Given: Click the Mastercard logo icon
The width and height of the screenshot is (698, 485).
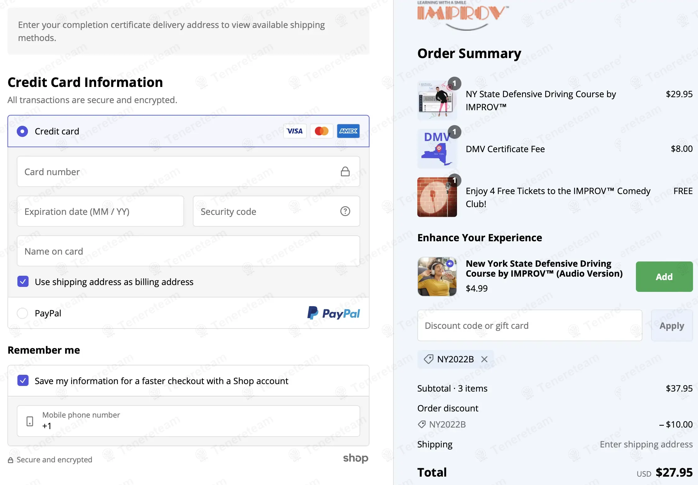Looking at the screenshot, I should click(321, 131).
